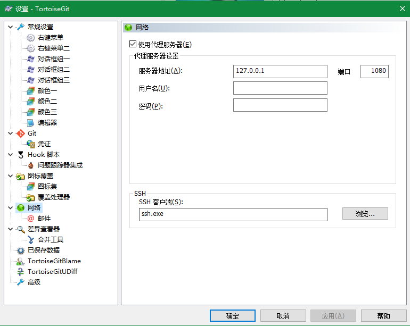Click the merge arrow icon beside 合并工具
The image size is (410, 326).
pyautogui.click(x=31, y=240)
